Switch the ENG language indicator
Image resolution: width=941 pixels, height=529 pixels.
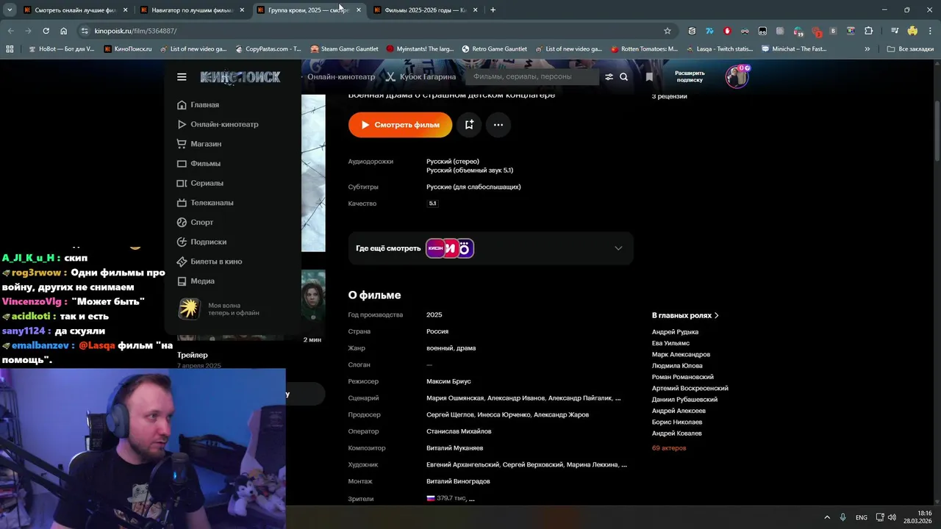tap(862, 517)
